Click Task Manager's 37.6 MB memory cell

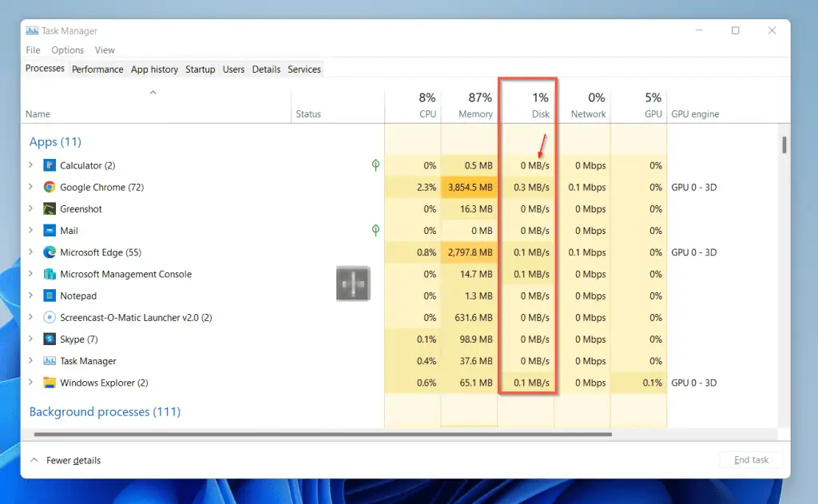coord(470,361)
